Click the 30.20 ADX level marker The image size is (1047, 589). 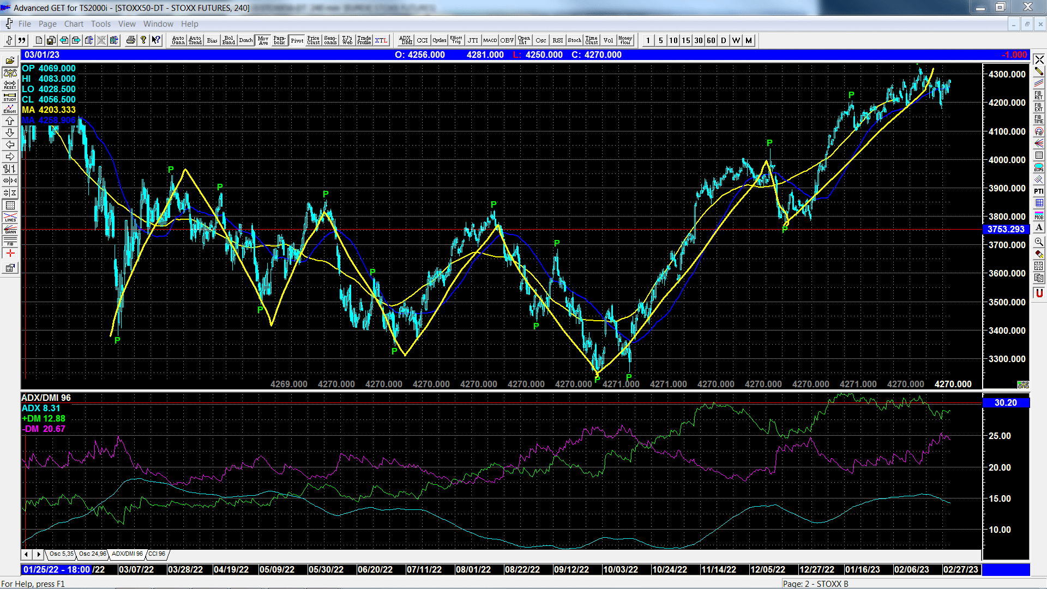[1006, 402]
